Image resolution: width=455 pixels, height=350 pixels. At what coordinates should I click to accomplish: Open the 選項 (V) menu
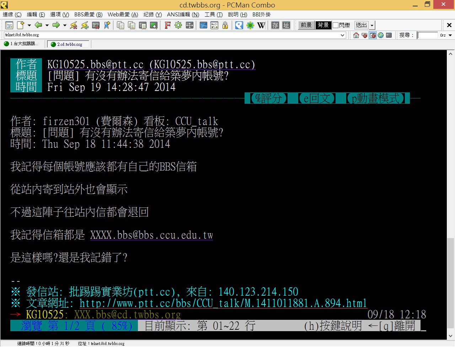pos(60,15)
